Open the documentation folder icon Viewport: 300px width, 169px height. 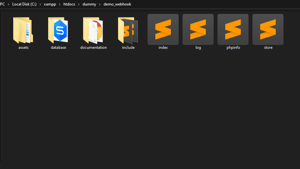[93, 30]
